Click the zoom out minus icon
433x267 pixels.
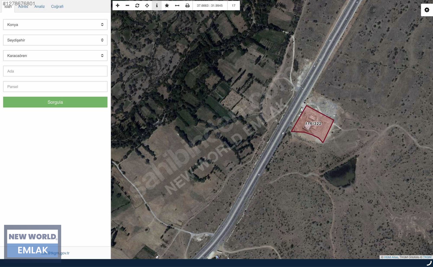tap(127, 5)
